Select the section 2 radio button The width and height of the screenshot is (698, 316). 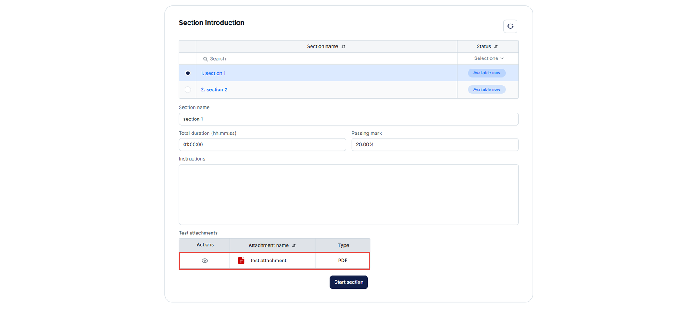point(188,89)
